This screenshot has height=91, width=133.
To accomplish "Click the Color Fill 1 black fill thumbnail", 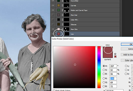I will [58, 20].
